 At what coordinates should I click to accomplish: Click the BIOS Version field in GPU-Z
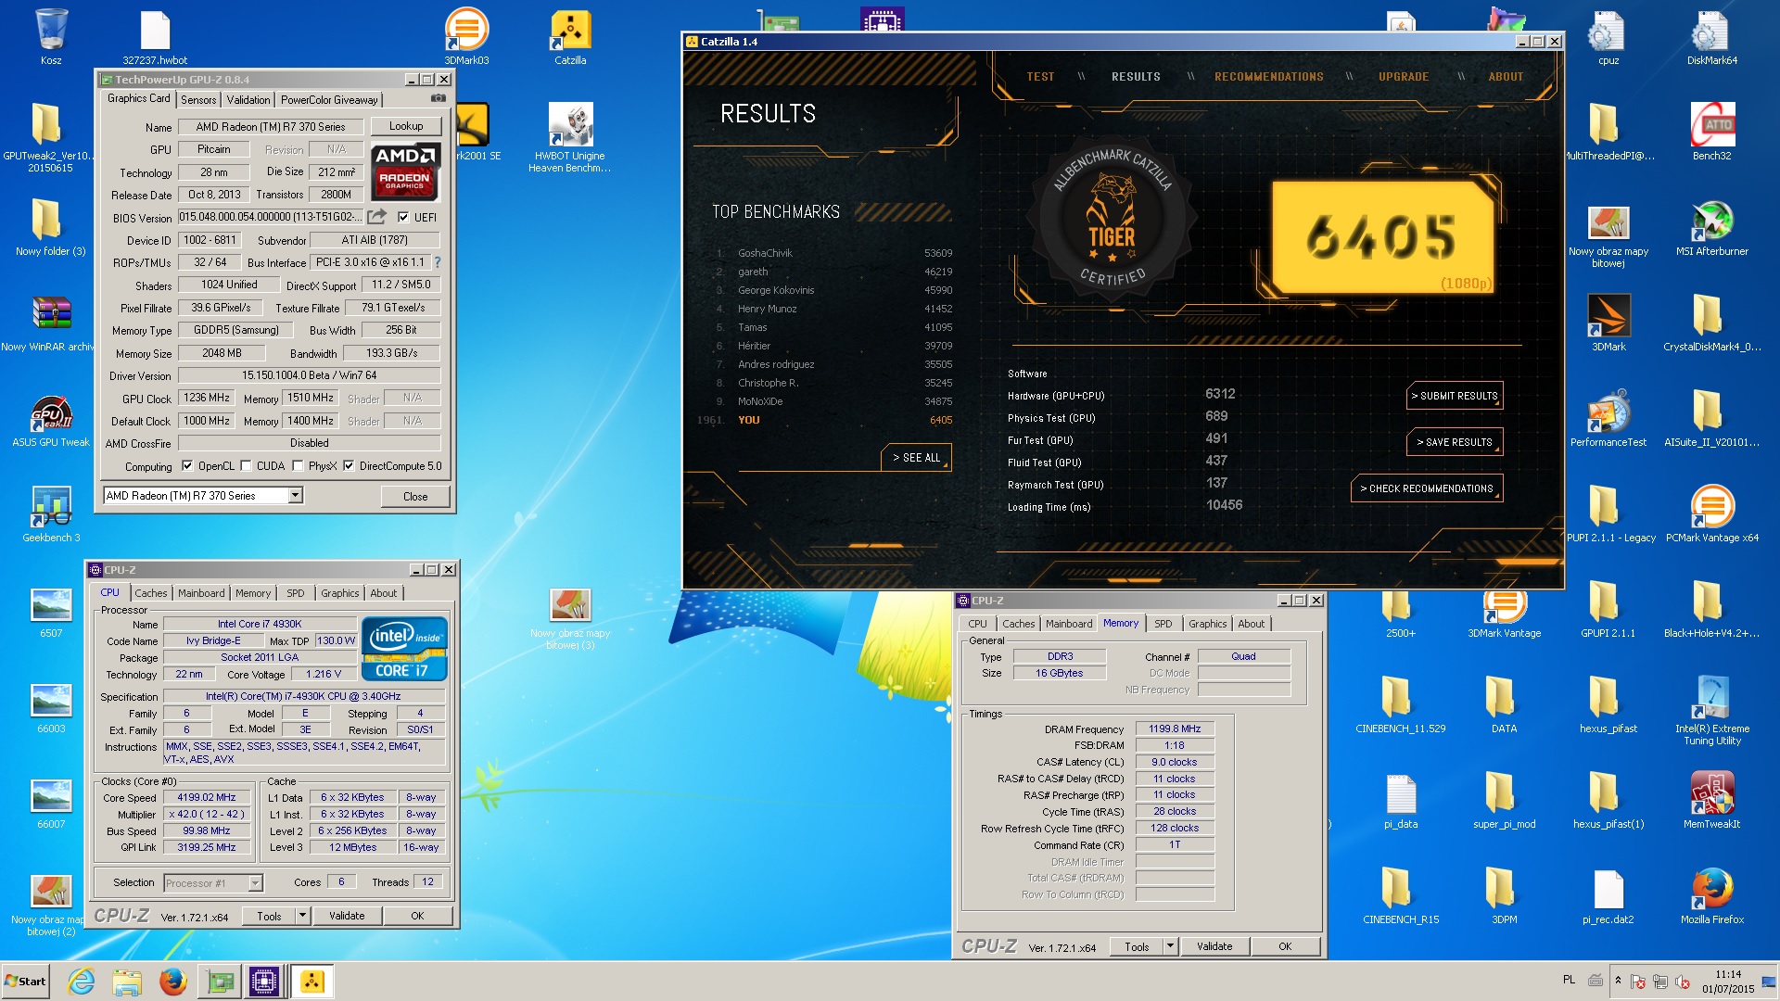(x=270, y=217)
